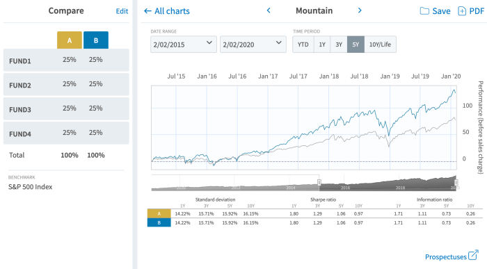Select the FUND2 row
Image resolution: width=487 pixels, height=269 pixels.
pos(66,84)
